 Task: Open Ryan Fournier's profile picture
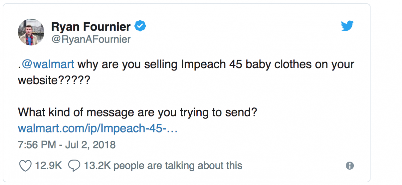pyautogui.click(x=30, y=32)
